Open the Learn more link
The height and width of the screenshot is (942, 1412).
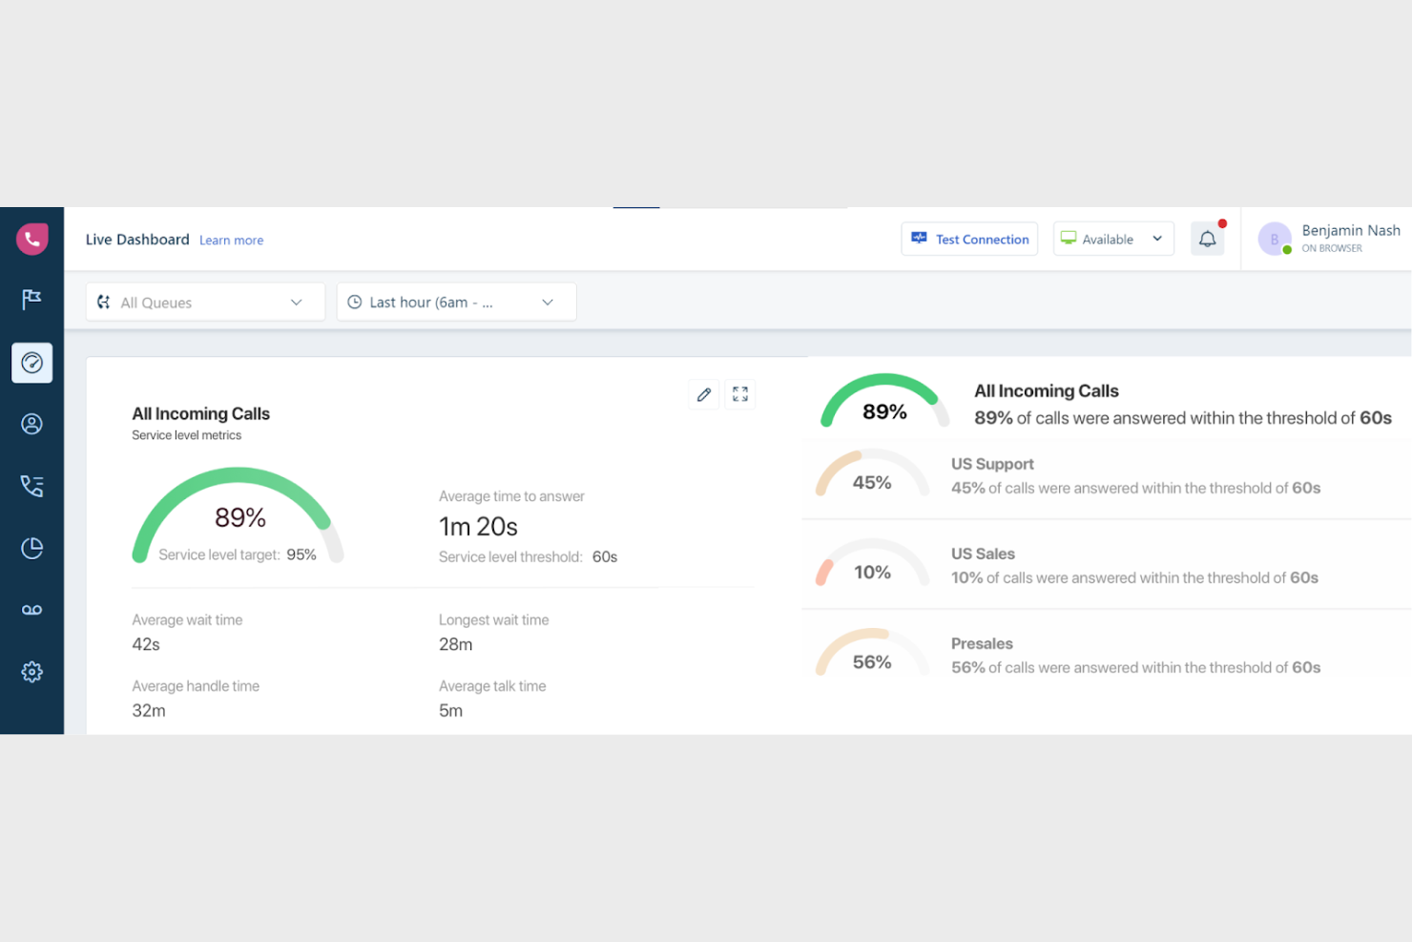point(231,240)
